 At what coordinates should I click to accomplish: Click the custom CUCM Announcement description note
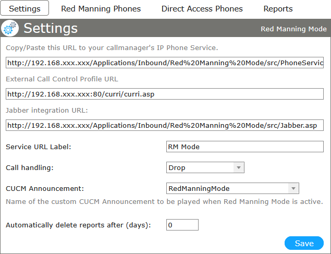pos(164,201)
